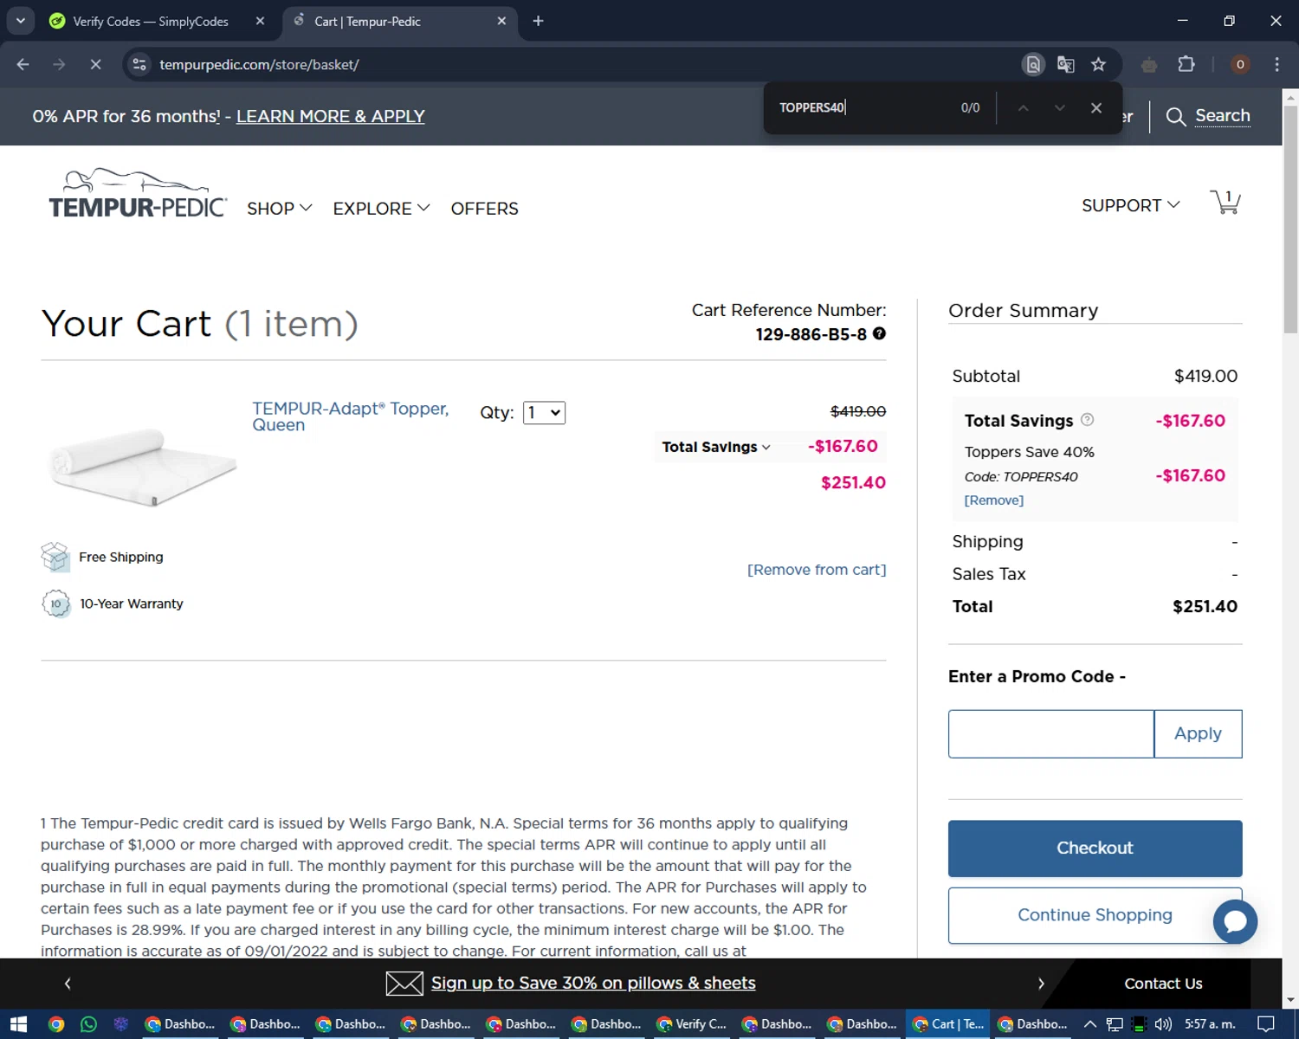The height and width of the screenshot is (1039, 1299).
Task: Expand item Total Savings details
Action: point(716,447)
